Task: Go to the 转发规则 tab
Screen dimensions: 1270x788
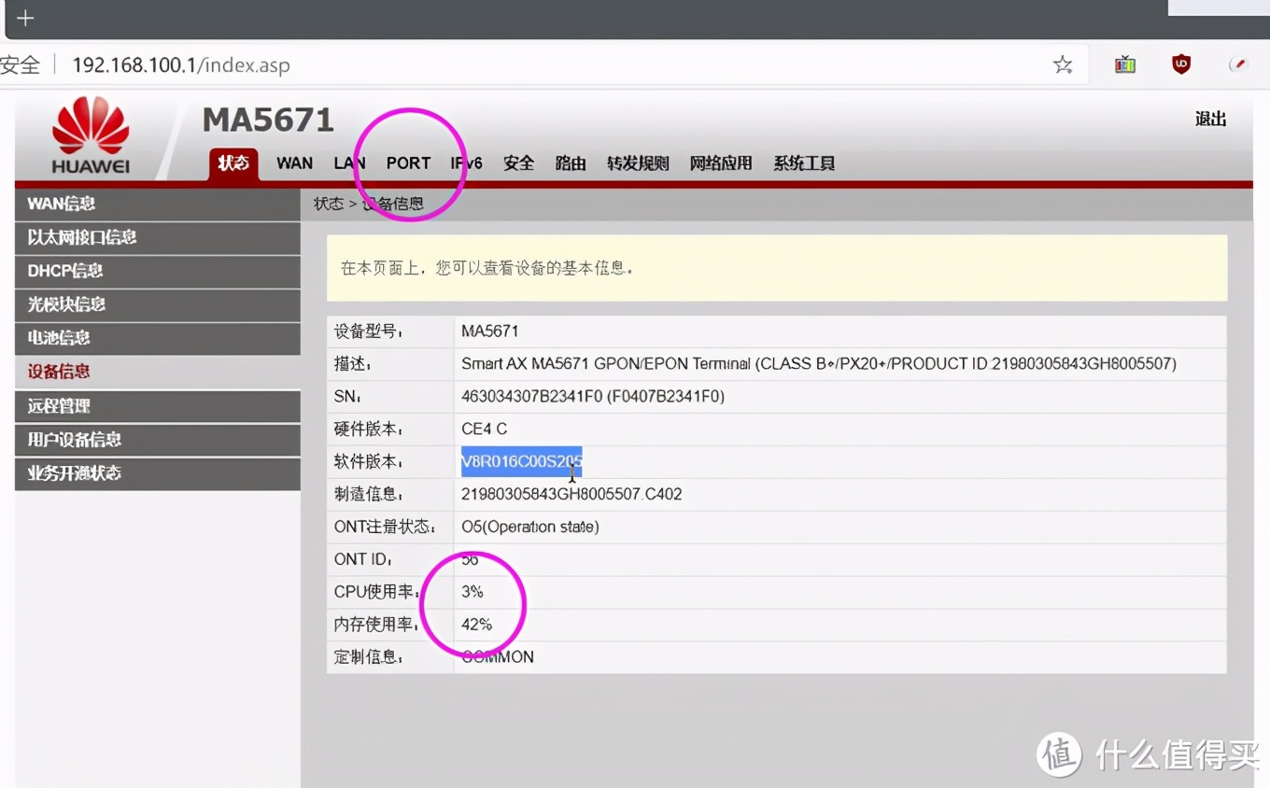Action: pyautogui.click(x=638, y=163)
